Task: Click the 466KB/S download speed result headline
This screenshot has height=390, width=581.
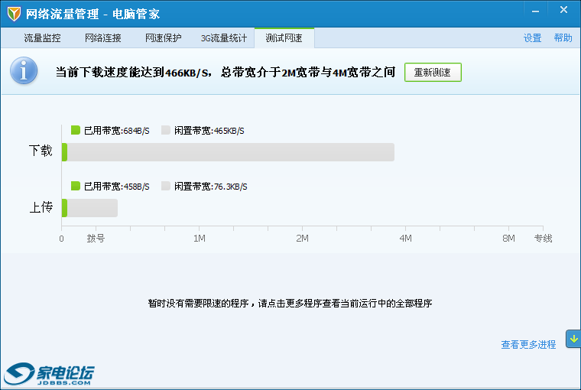Action: click(226, 73)
